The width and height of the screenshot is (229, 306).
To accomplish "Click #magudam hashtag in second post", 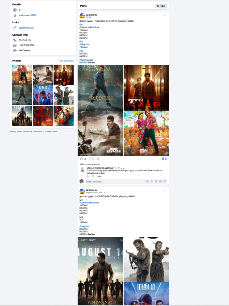I will [85, 227].
